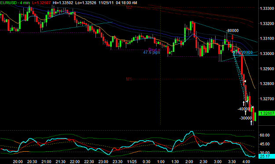This screenshot has width=275, height=164.
Task: Click the 1.32900 price axis label
Action: point(267,69)
